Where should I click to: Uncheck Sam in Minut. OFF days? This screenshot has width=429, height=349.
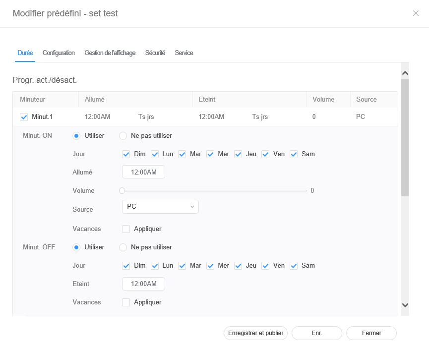pyautogui.click(x=294, y=266)
